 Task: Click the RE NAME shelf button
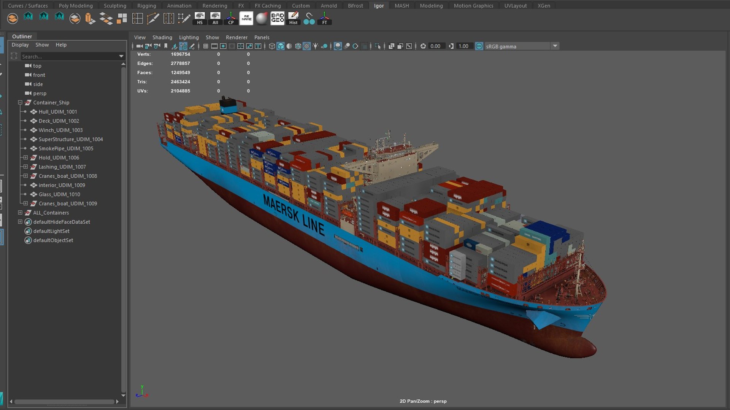[x=246, y=18]
